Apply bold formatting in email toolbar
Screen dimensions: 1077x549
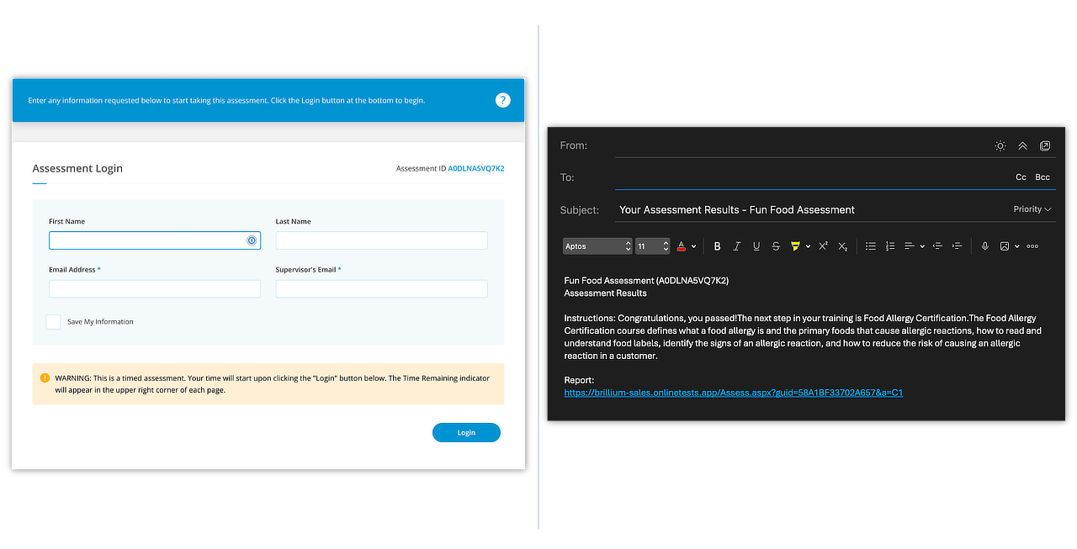pyautogui.click(x=717, y=246)
